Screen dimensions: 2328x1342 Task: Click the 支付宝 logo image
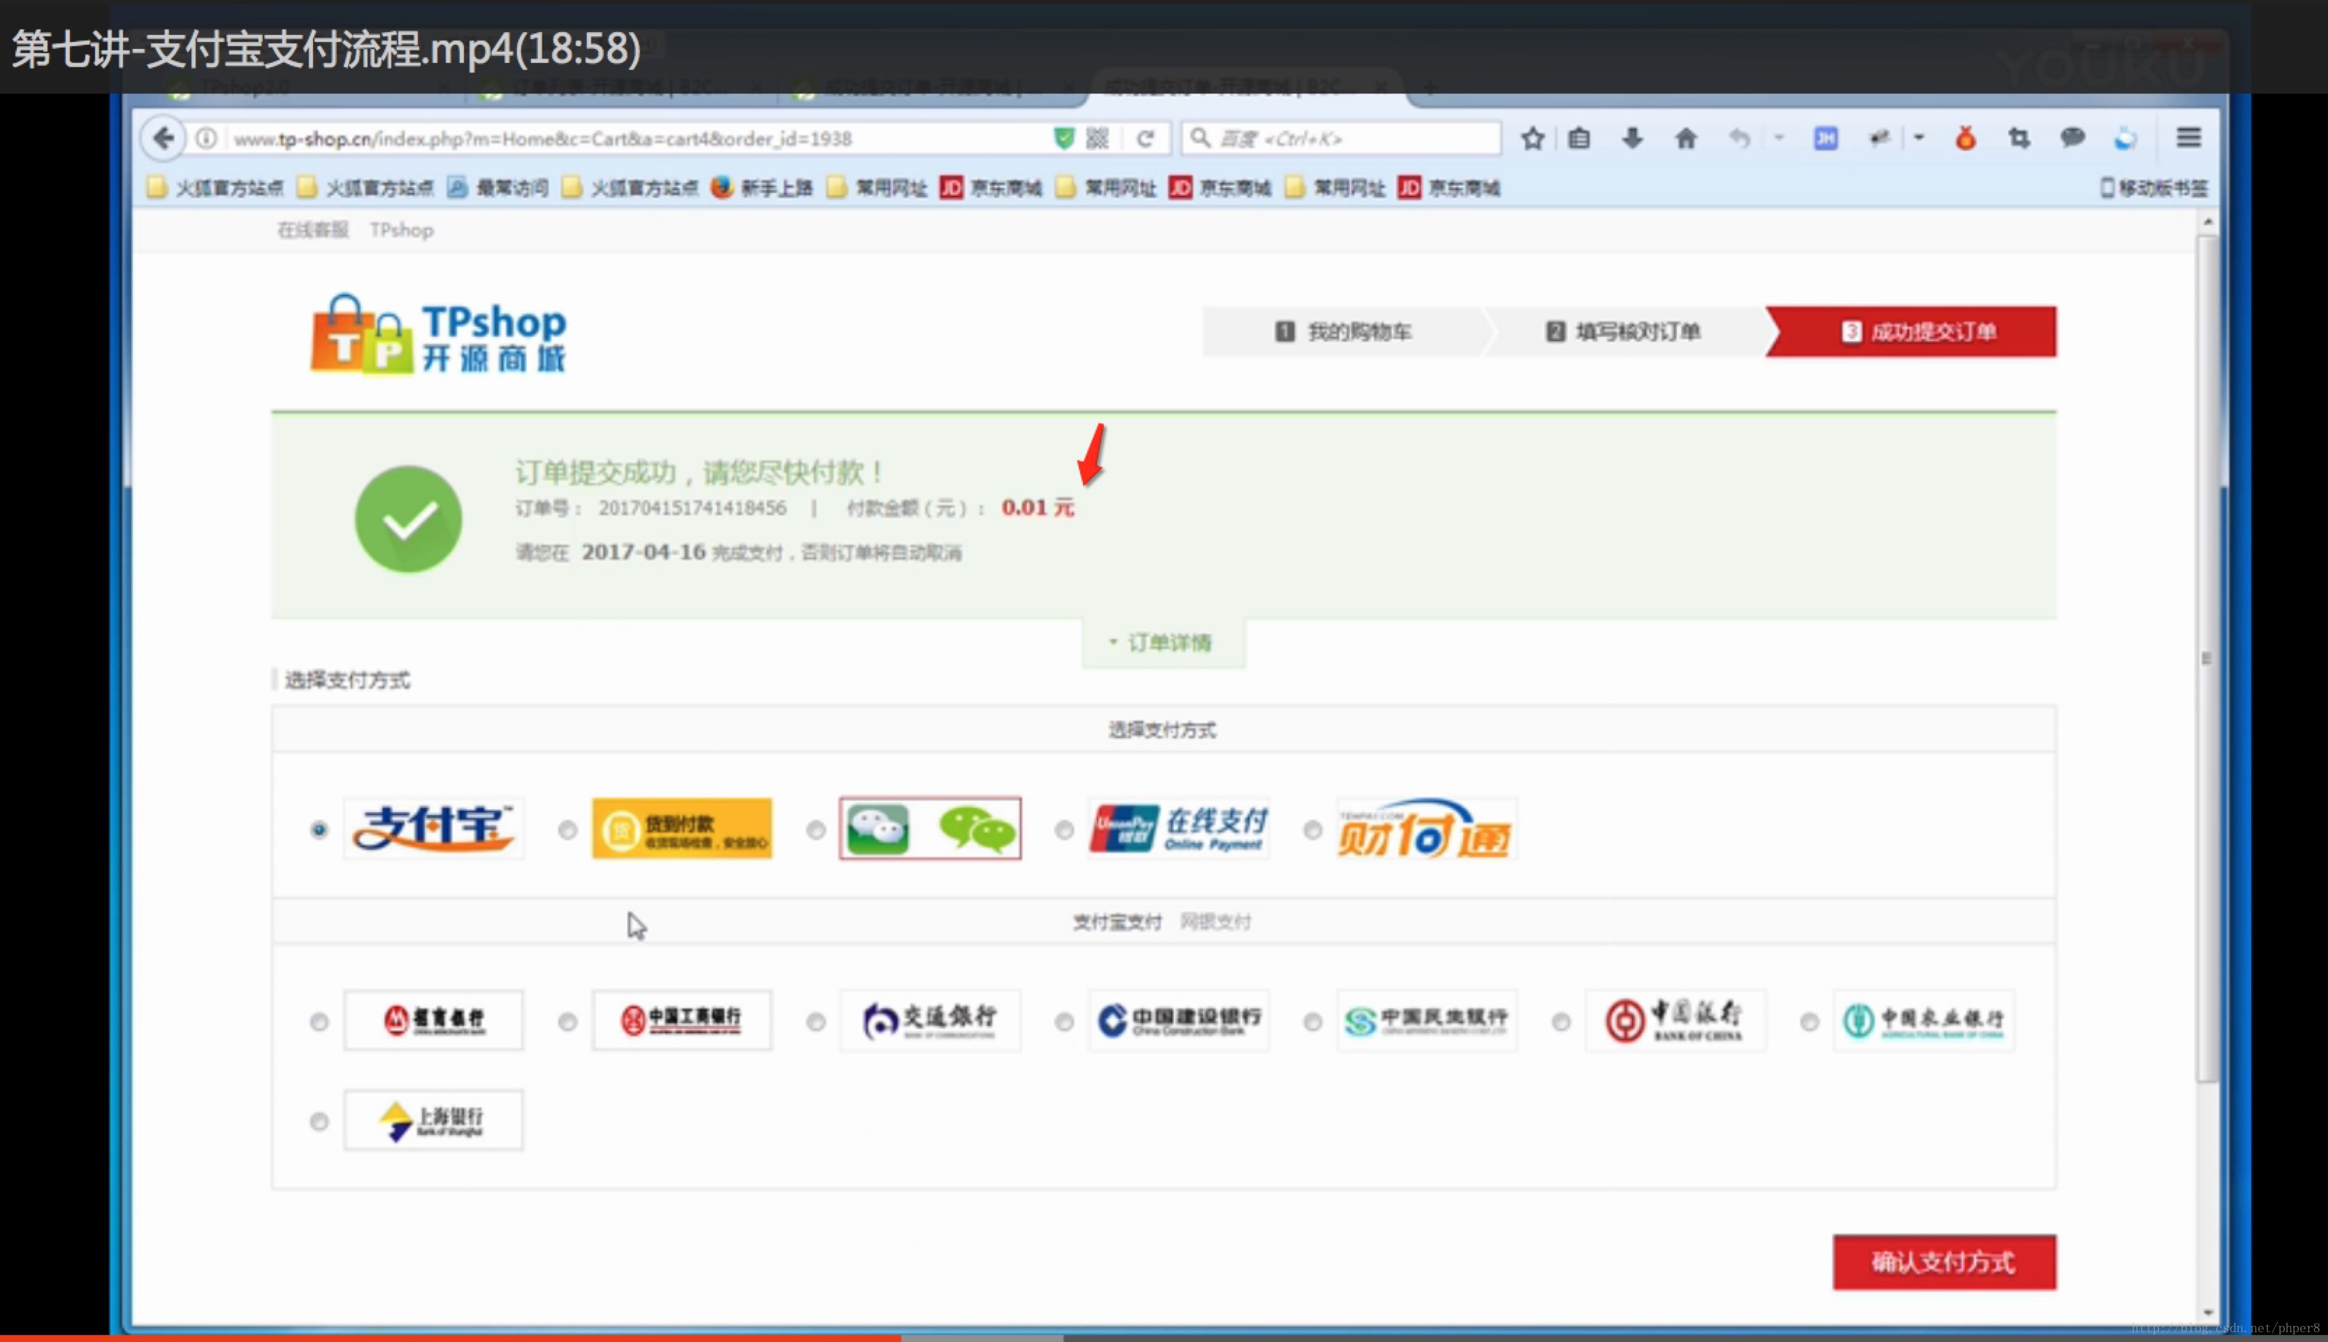(434, 828)
